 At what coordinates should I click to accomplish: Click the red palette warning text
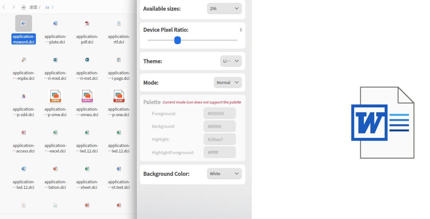tap(202, 102)
